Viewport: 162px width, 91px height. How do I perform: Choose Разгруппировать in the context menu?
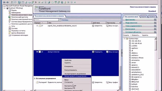pos(76,70)
